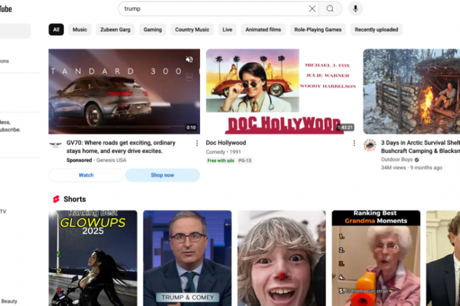Viewport: 460px width, 306px height.
Task: Click 'Comedy • 1991' under Doc Hollywood
Action: [x=223, y=152]
